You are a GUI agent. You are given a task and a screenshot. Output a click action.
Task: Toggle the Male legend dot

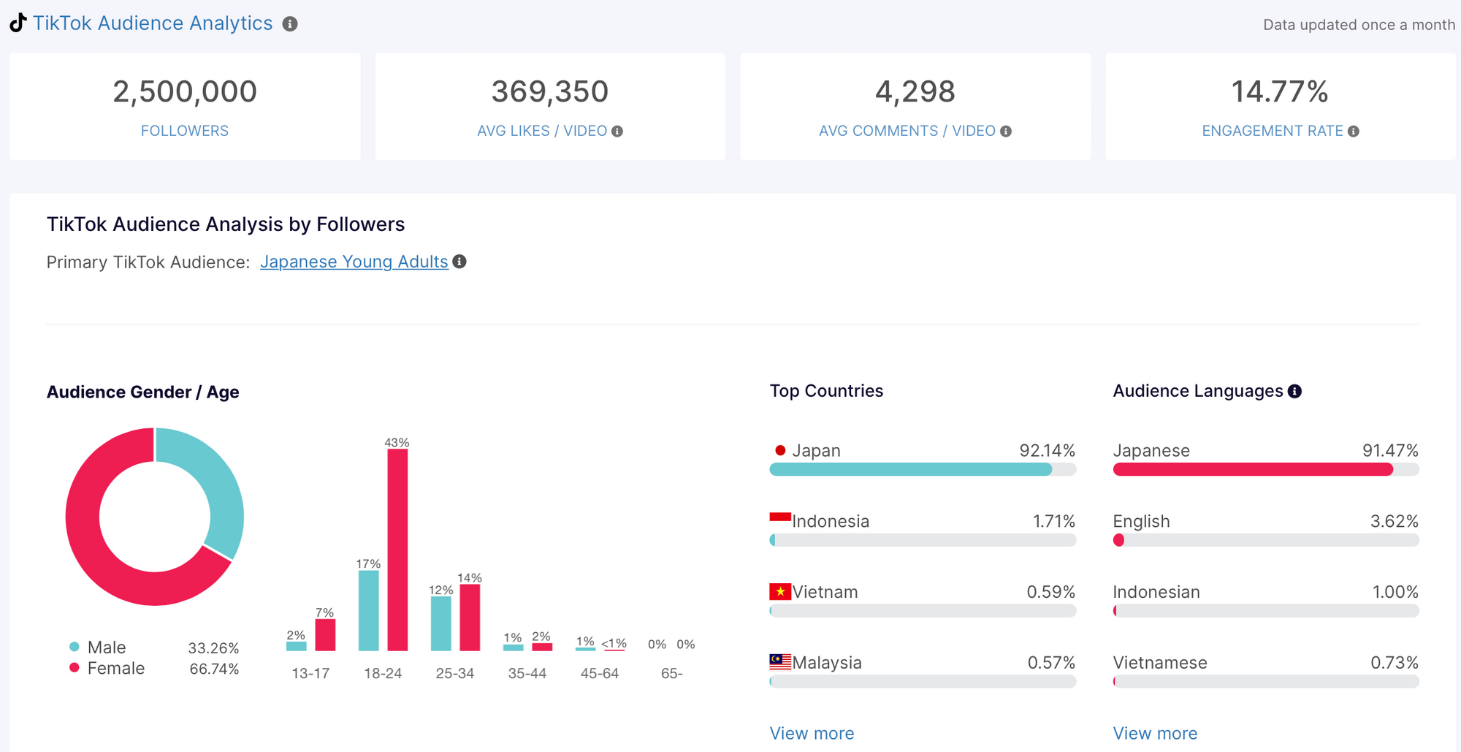[75, 647]
